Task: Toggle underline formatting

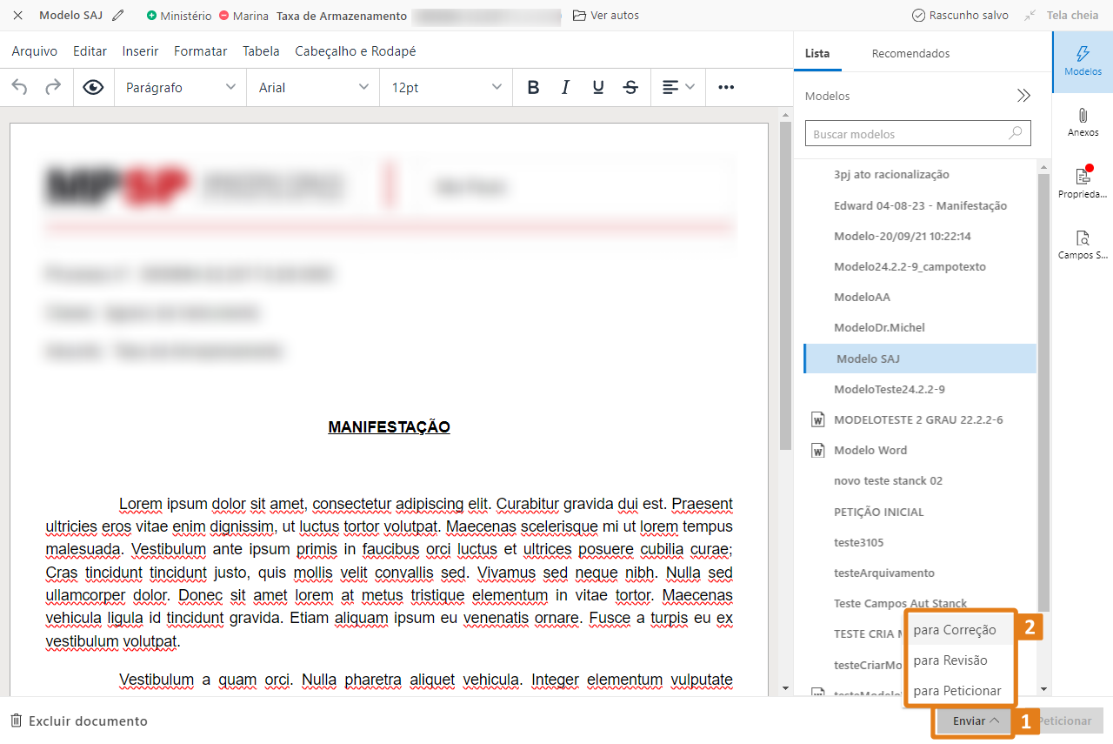Action: pyautogui.click(x=598, y=87)
